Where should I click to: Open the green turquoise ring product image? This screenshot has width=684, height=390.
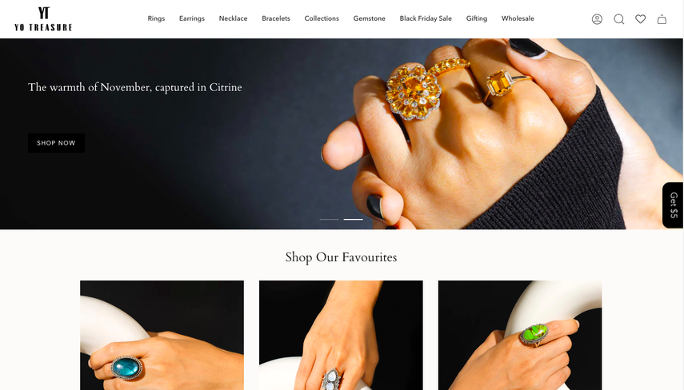point(520,335)
